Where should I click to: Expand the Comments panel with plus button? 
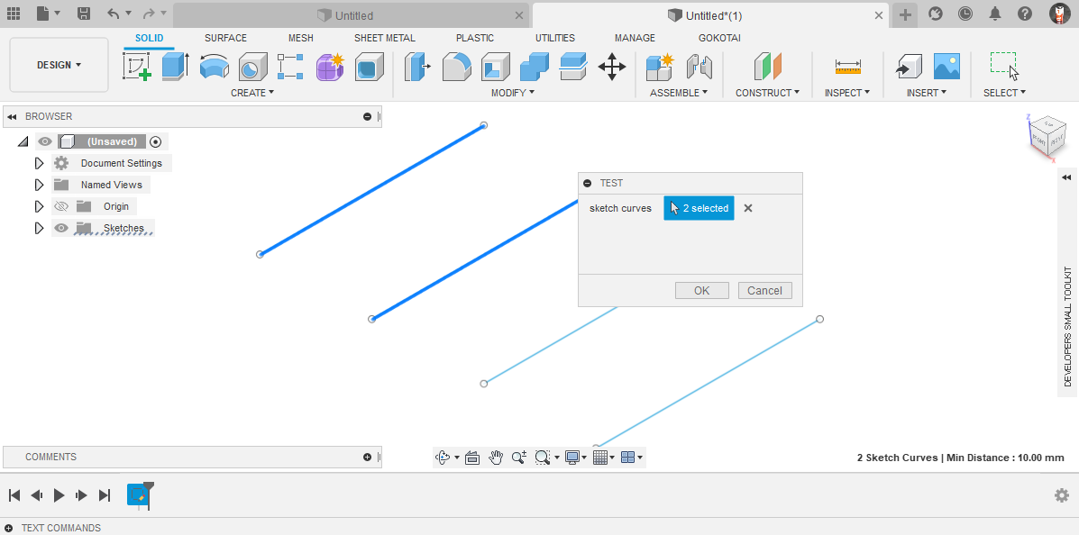coord(367,457)
